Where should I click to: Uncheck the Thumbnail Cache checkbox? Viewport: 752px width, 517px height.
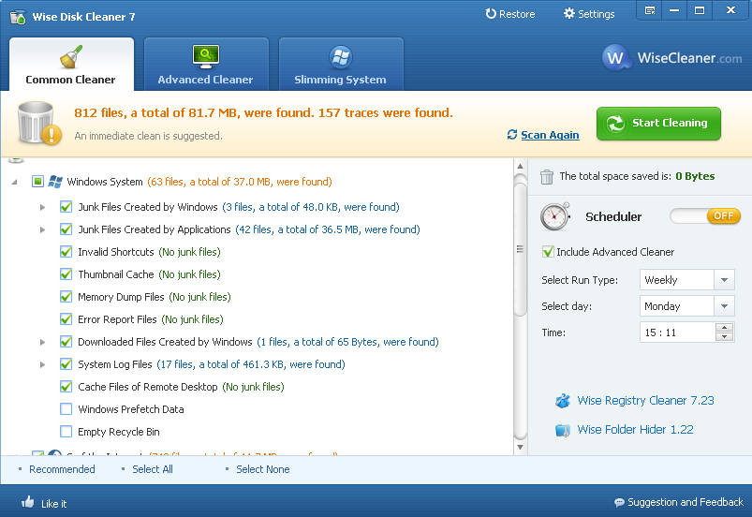[66, 274]
